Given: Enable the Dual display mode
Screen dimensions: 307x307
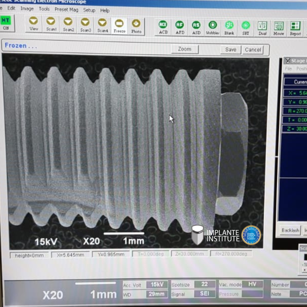Looking at the screenshot, I should (262, 29).
